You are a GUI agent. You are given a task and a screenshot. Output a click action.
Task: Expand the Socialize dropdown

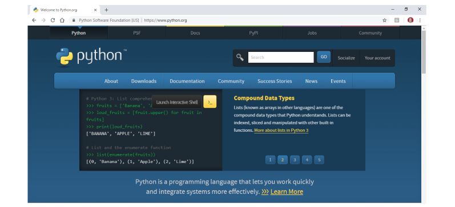(346, 58)
